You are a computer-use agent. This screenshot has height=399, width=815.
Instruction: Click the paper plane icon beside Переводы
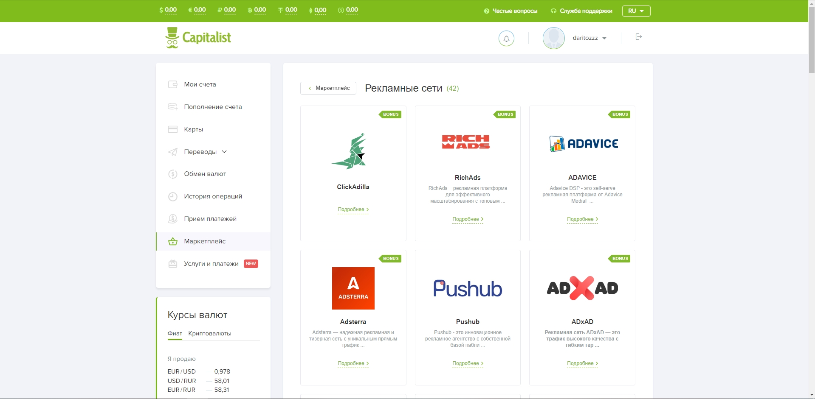(172, 152)
